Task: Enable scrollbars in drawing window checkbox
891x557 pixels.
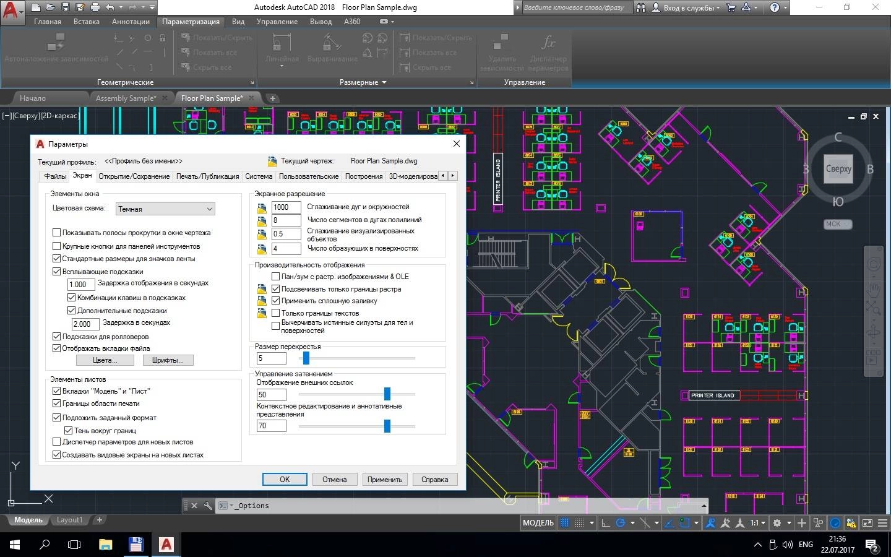Action: pyautogui.click(x=57, y=233)
